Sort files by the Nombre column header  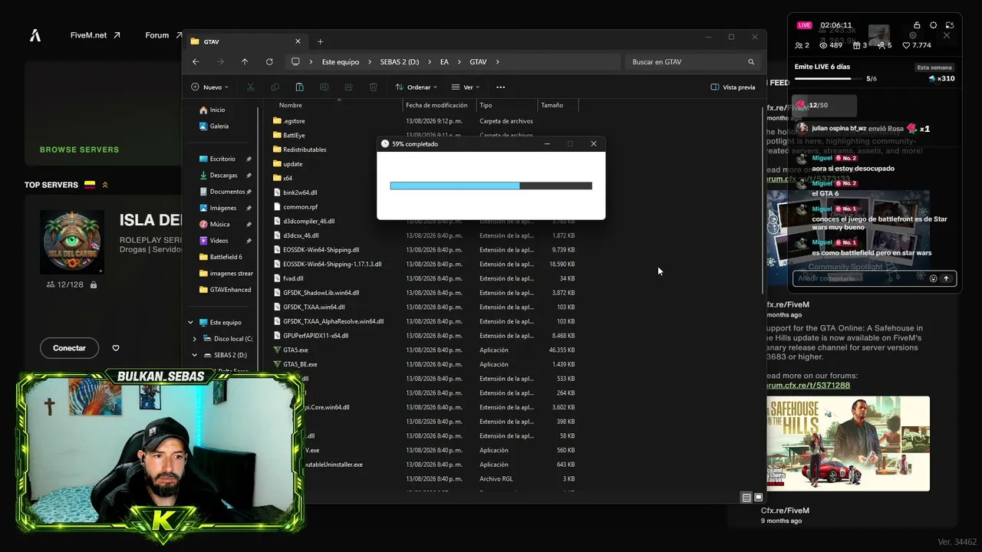click(291, 105)
